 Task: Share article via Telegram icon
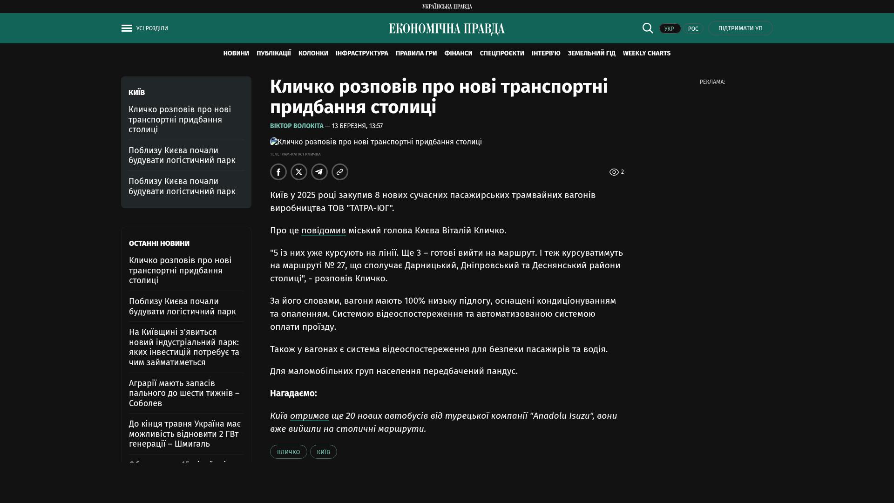click(x=319, y=172)
